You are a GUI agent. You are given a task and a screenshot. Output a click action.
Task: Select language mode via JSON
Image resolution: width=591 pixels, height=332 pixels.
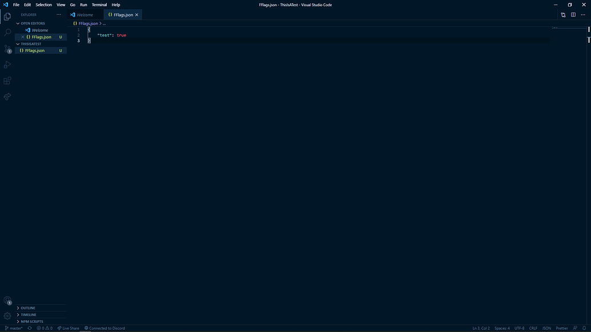[x=546, y=328]
